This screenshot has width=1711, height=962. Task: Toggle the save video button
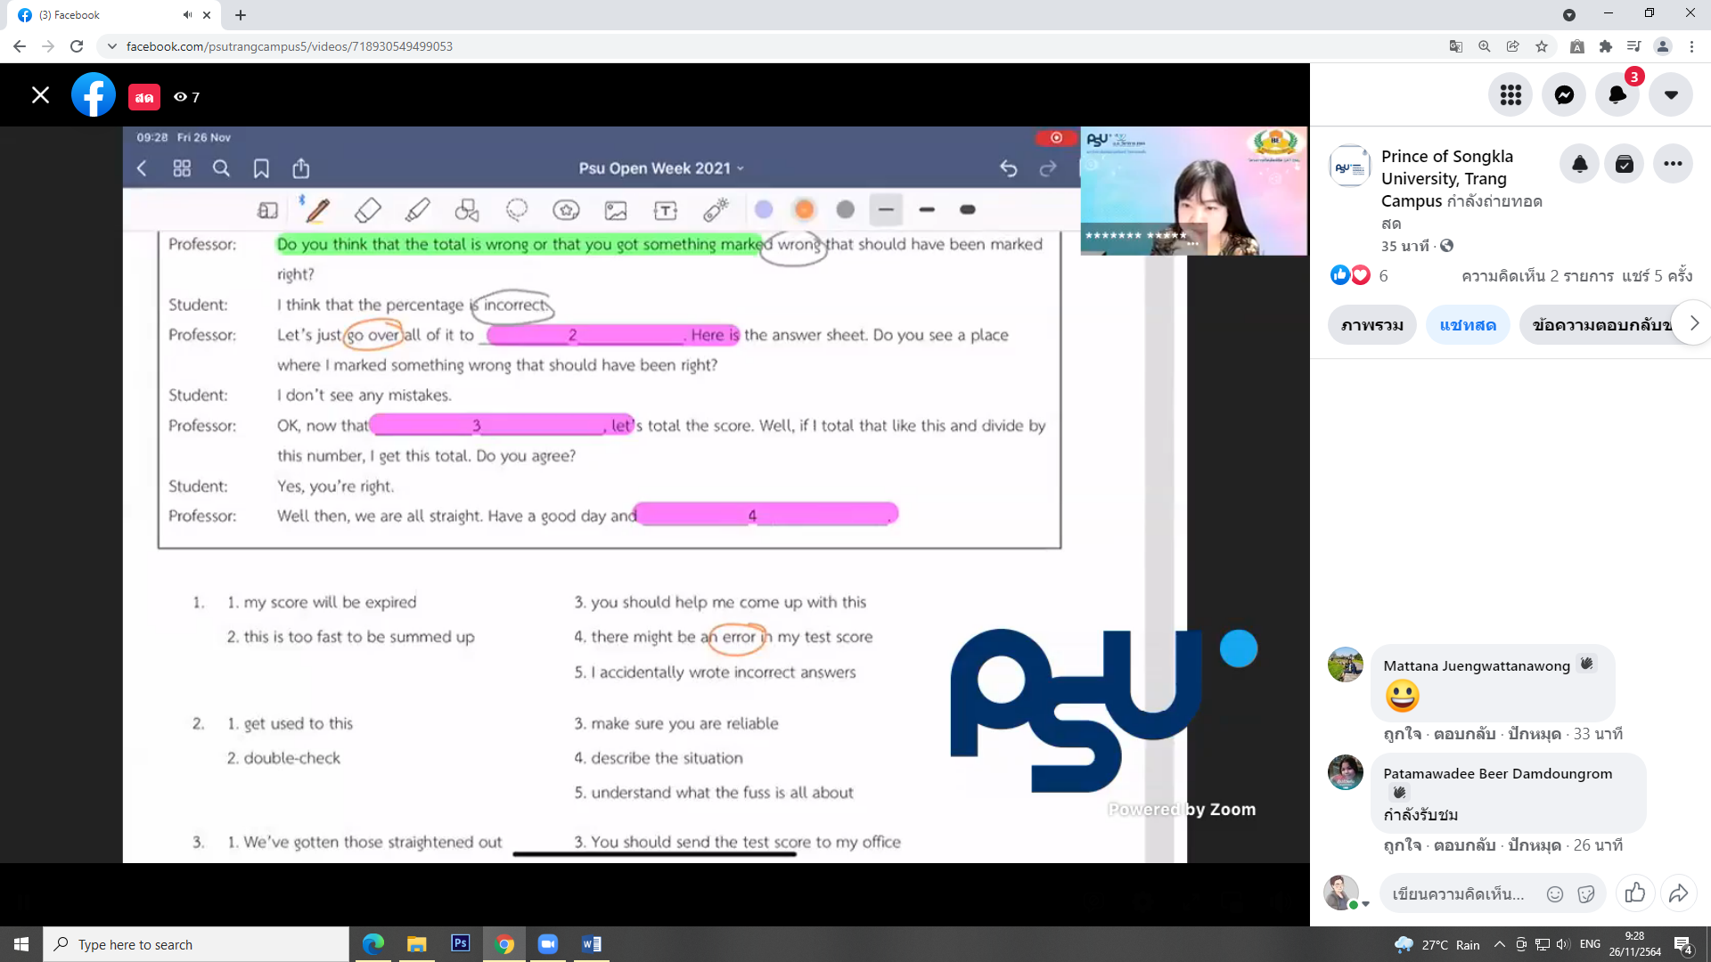tap(1625, 164)
